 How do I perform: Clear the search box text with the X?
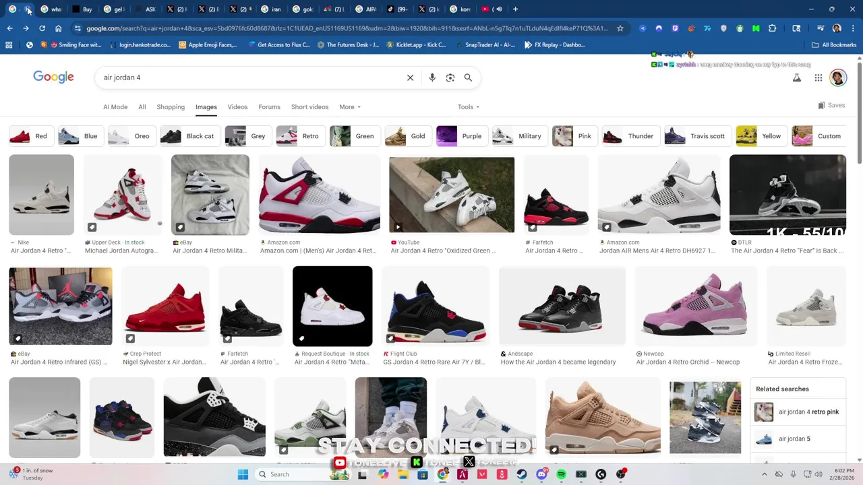coord(410,77)
